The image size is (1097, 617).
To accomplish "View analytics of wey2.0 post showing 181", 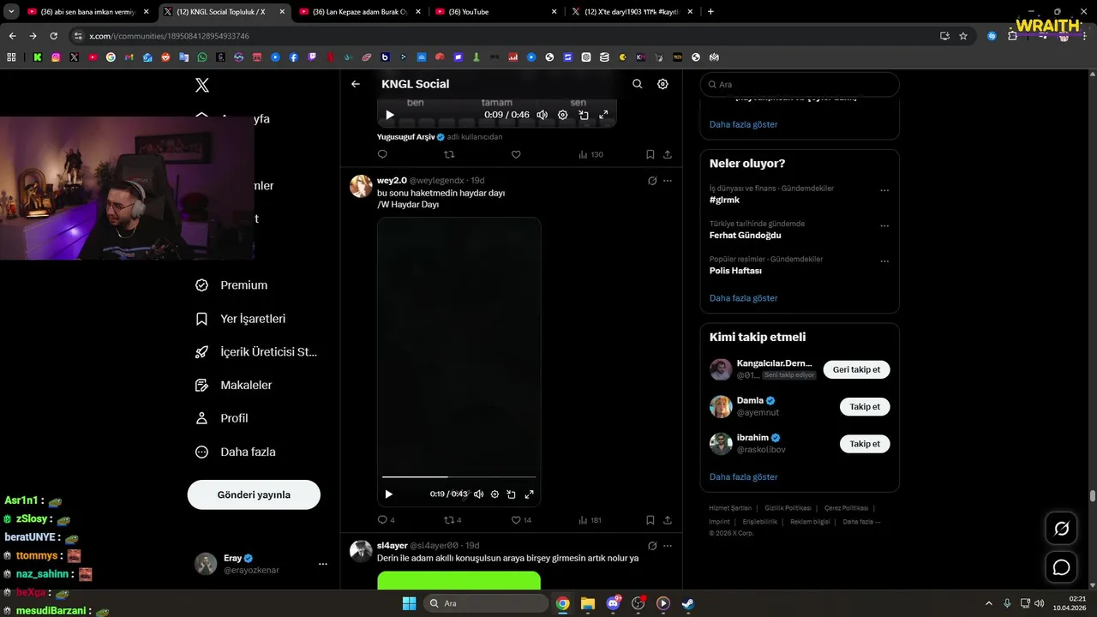I will [x=590, y=520].
